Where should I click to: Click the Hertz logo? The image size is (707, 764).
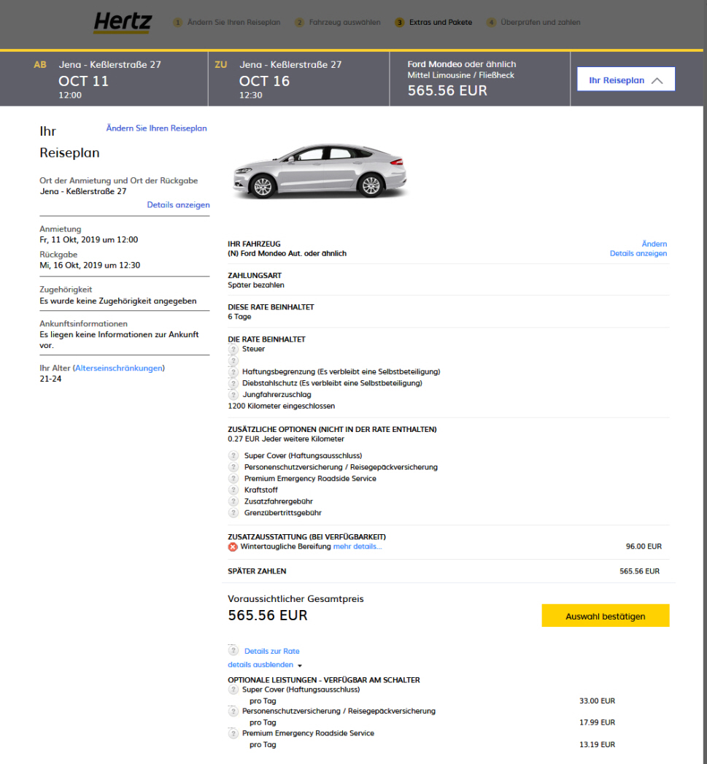(122, 23)
